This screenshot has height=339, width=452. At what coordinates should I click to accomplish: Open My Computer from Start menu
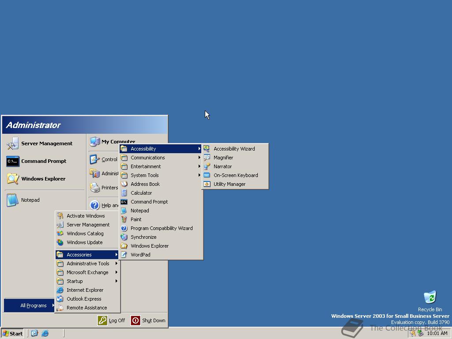click(118, 142)
